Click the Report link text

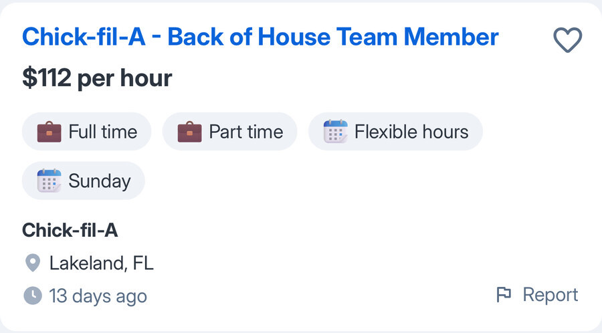tap(550, 294)
